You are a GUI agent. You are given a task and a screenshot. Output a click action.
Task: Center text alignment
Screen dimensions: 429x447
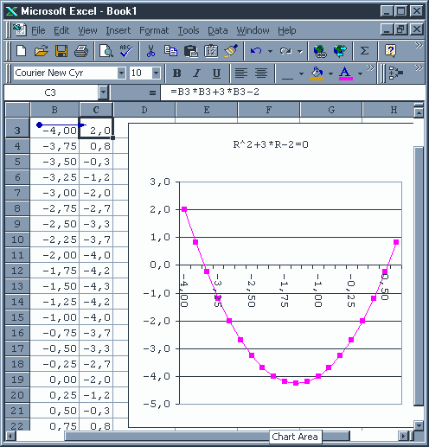261,73
